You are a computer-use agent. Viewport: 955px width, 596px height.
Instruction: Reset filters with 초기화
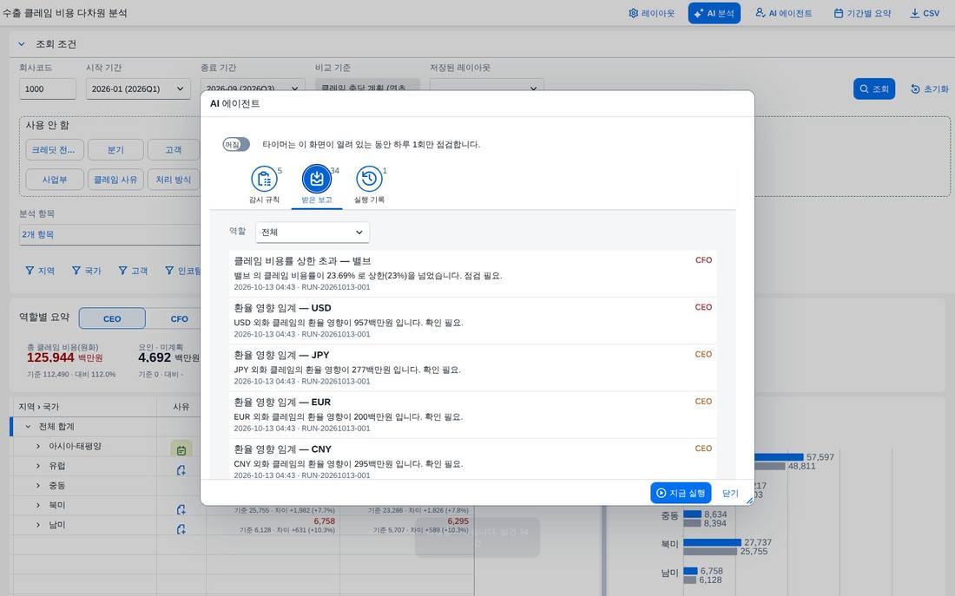click(x=930, y=88)
